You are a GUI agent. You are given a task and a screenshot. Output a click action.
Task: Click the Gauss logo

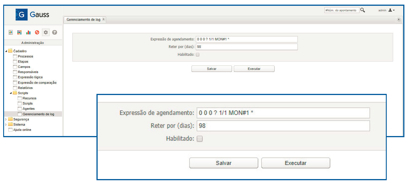tap(32, 14)
